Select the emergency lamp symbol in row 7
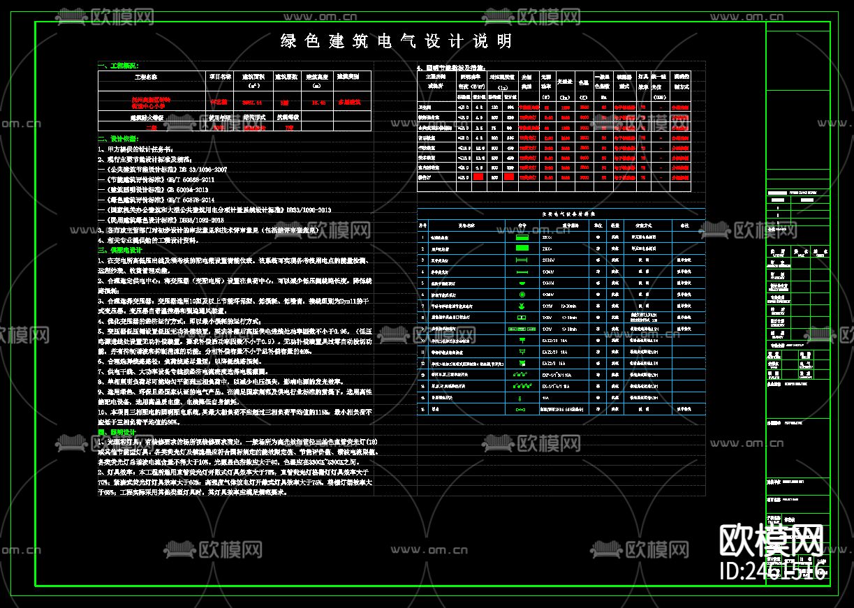Screen dimensions: 854x608 coord(522,306)
